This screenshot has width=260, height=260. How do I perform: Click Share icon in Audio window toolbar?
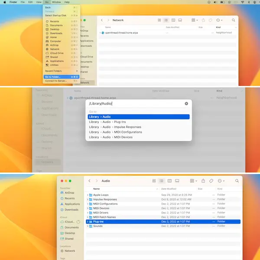pyautogui.click(x=203, y=181)
